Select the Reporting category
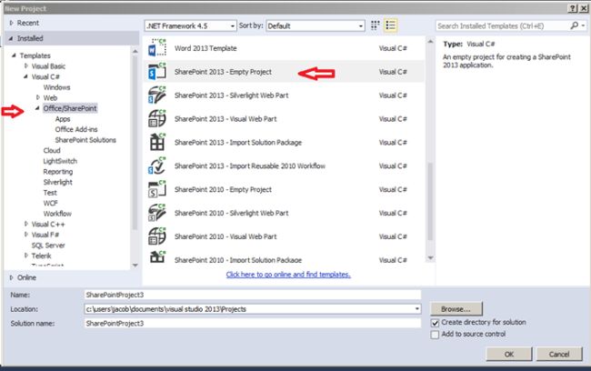 pyautogui.click(x=57, y=172)
